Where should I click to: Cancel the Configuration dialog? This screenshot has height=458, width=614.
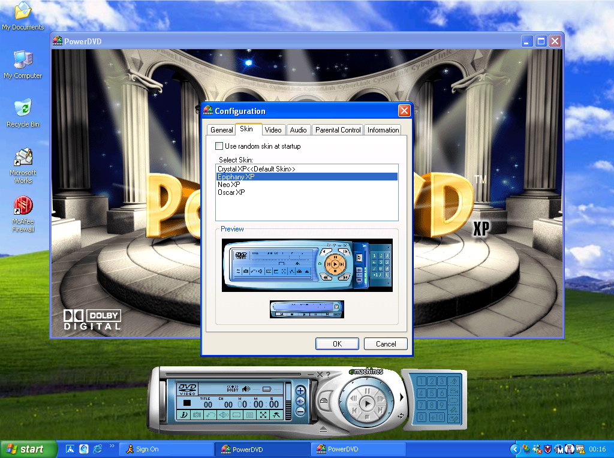(x=386, y=343)
